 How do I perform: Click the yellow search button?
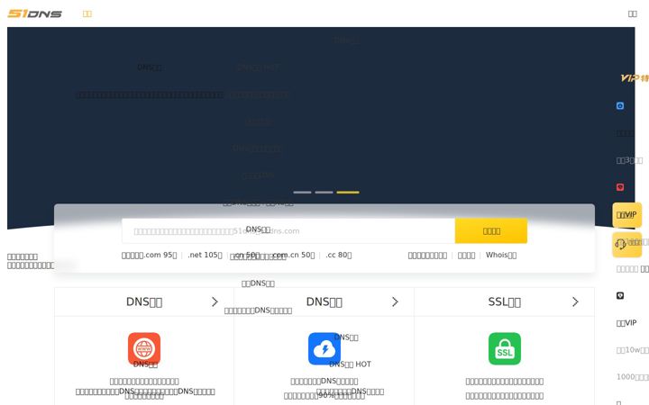(x=491, y=231)
